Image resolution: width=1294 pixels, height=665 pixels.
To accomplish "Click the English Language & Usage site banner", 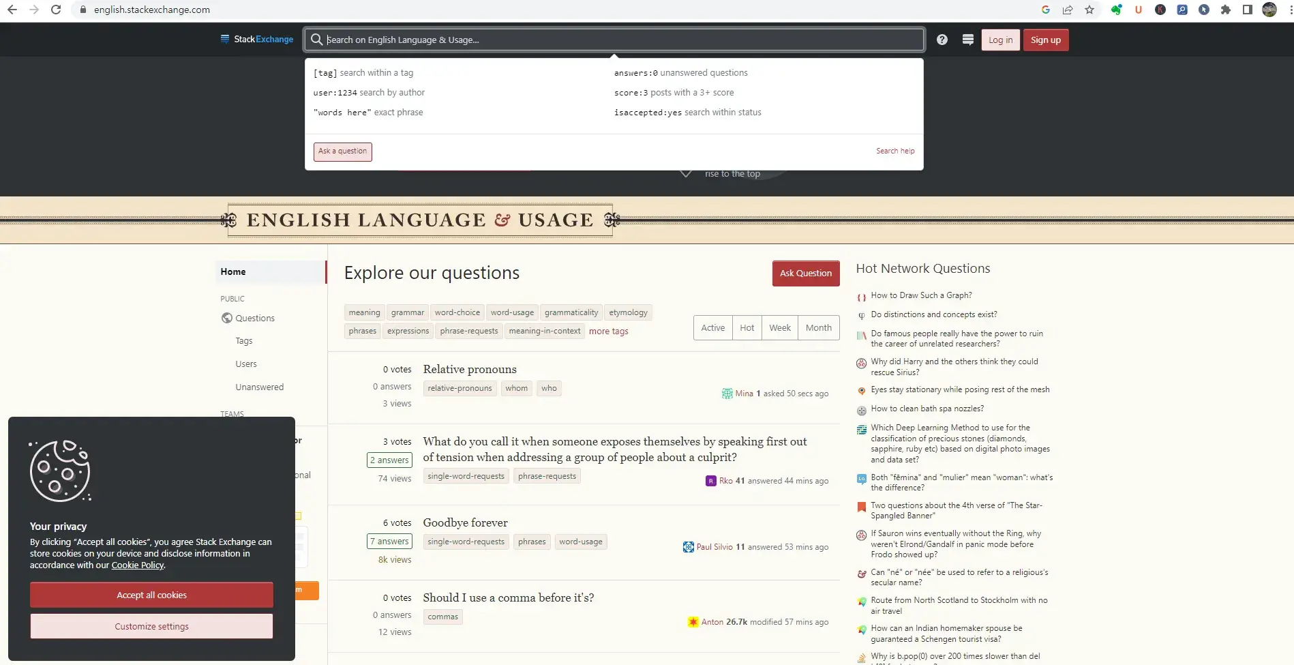I will (420, 220).
